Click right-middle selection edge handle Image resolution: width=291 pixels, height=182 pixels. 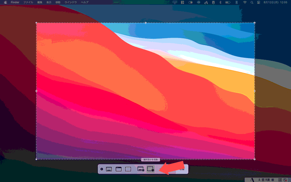pos(254,91)
